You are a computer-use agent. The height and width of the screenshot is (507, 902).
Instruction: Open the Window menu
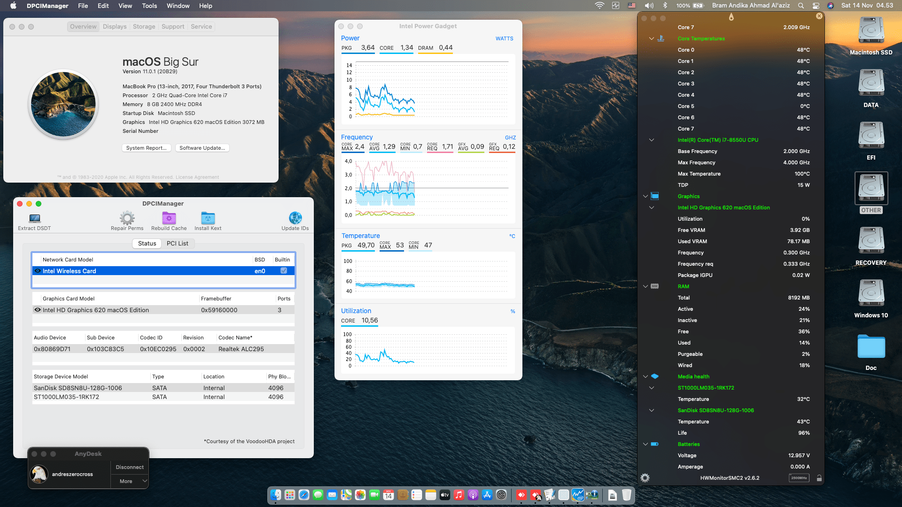pos(178,6)
